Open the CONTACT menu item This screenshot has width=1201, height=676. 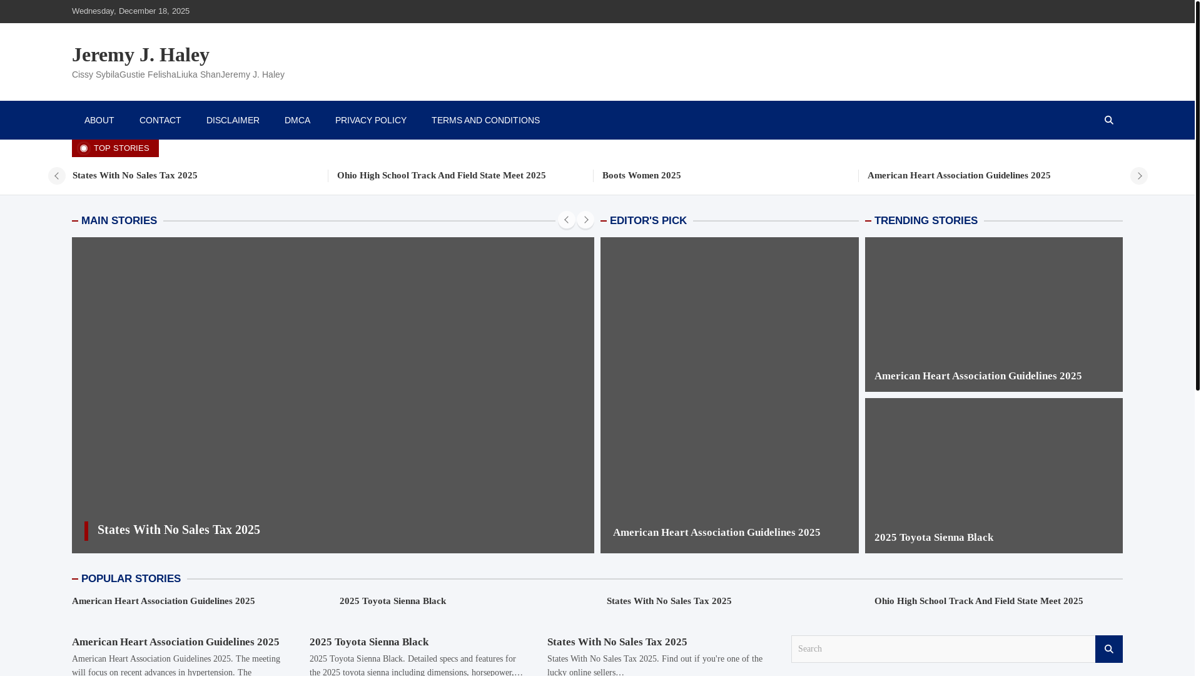click(160, 120)
